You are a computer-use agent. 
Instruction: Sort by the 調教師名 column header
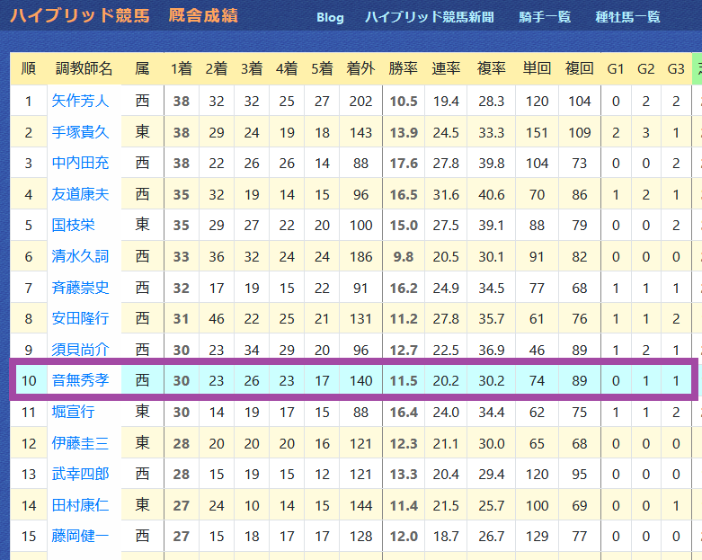pyautogui.click(x=84, y=69)
